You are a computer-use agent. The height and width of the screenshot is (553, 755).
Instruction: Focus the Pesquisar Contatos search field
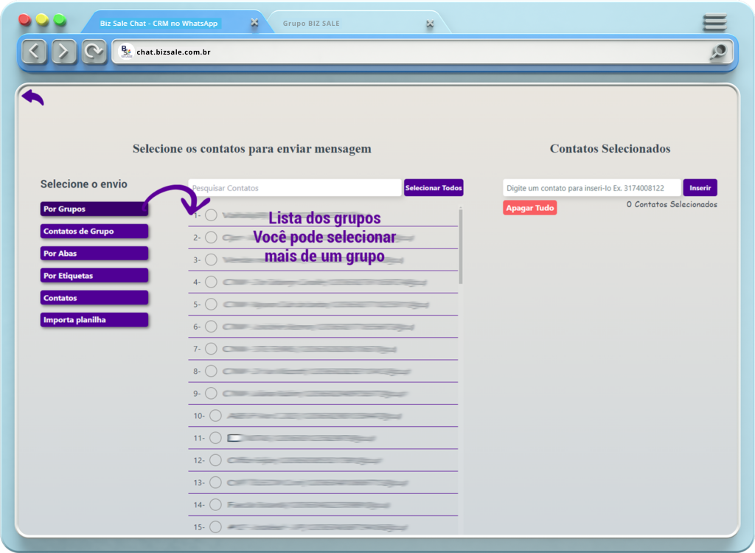pyautogui.click(x=295, y=188)
